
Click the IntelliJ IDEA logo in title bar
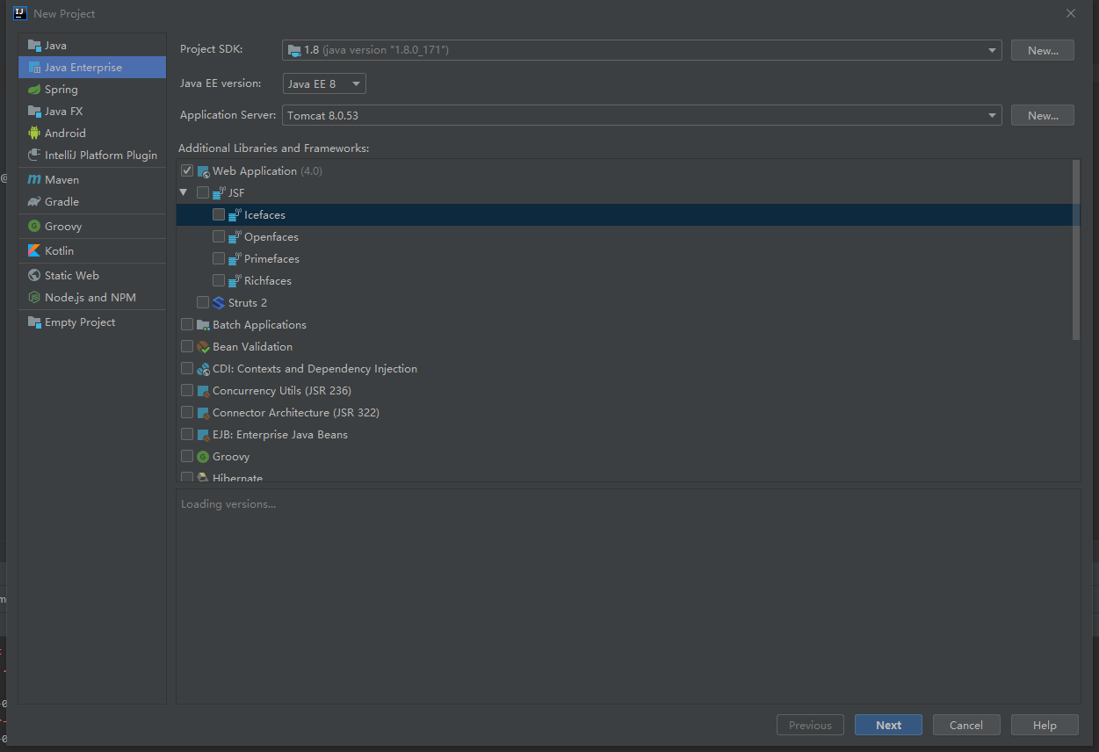(19, 13)
